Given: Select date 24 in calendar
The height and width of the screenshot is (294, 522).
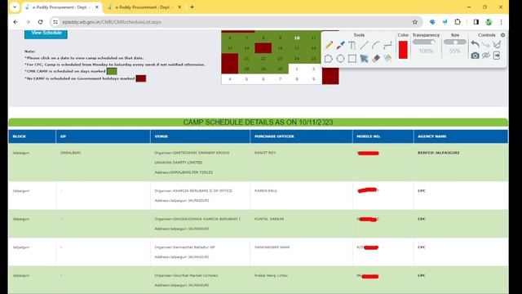Looking at the screenshot, I should [297, 59].
